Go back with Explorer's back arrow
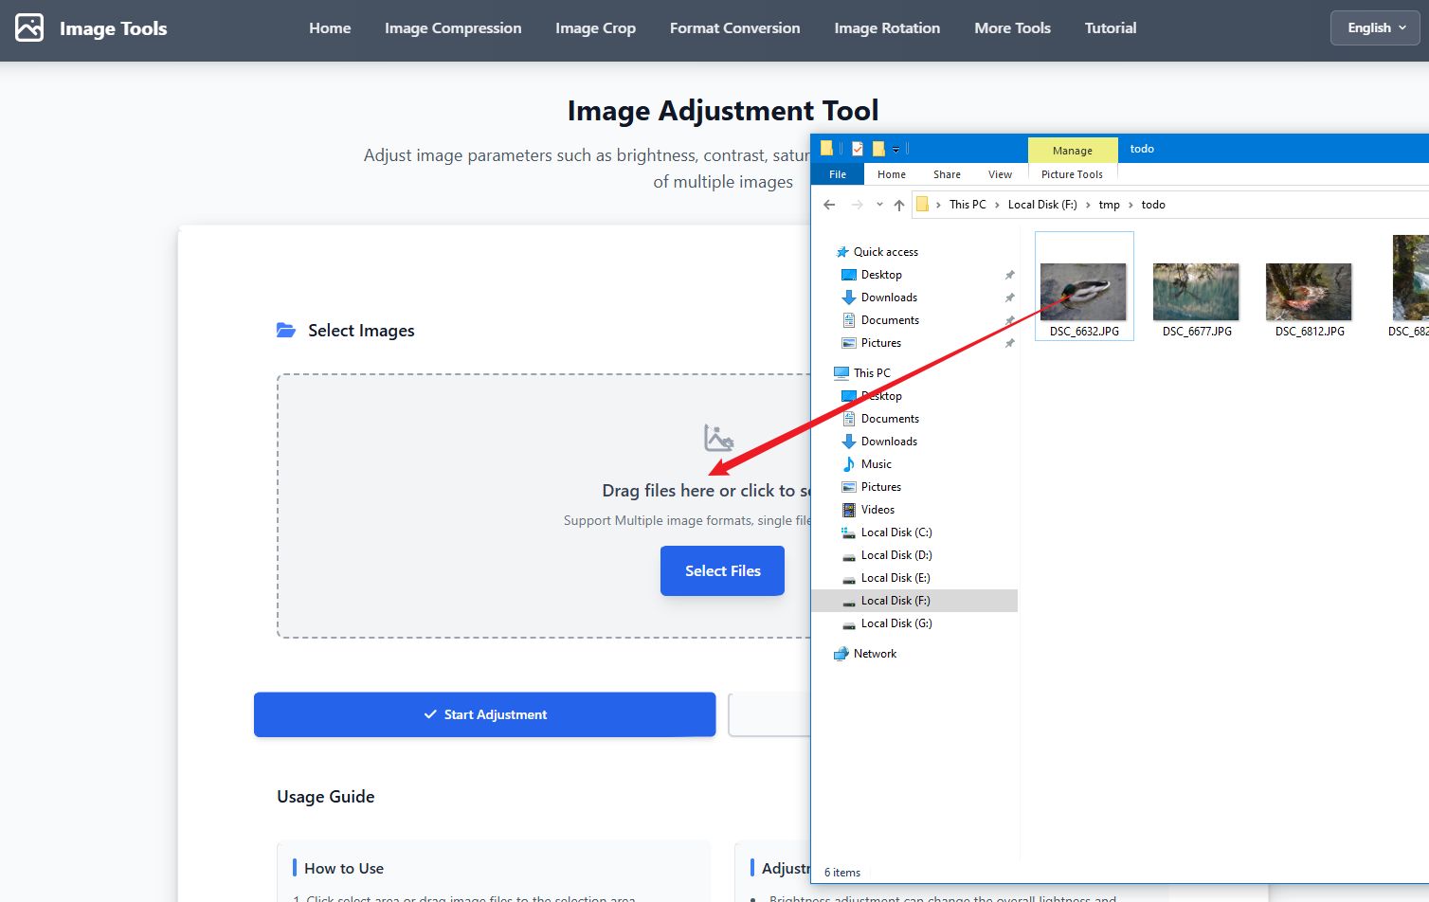The height and width of the screenshot is (902, 1429). click(829, 205)
